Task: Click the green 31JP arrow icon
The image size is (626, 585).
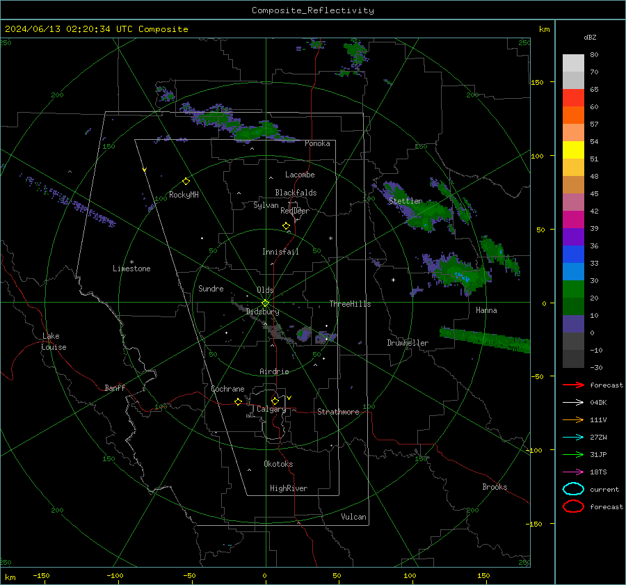Action: point(573,454)
